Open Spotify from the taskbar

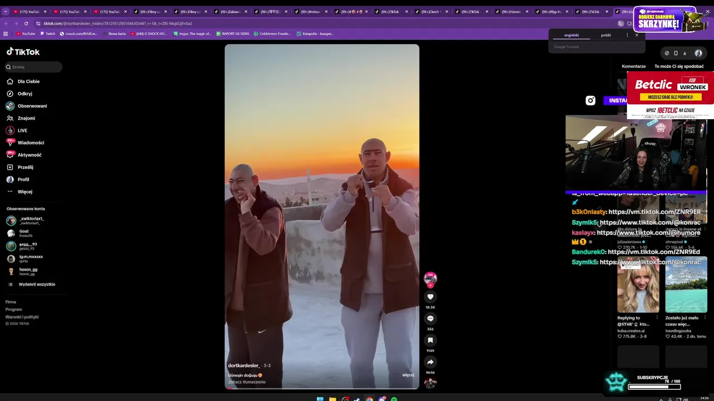(x=394, y=399)
